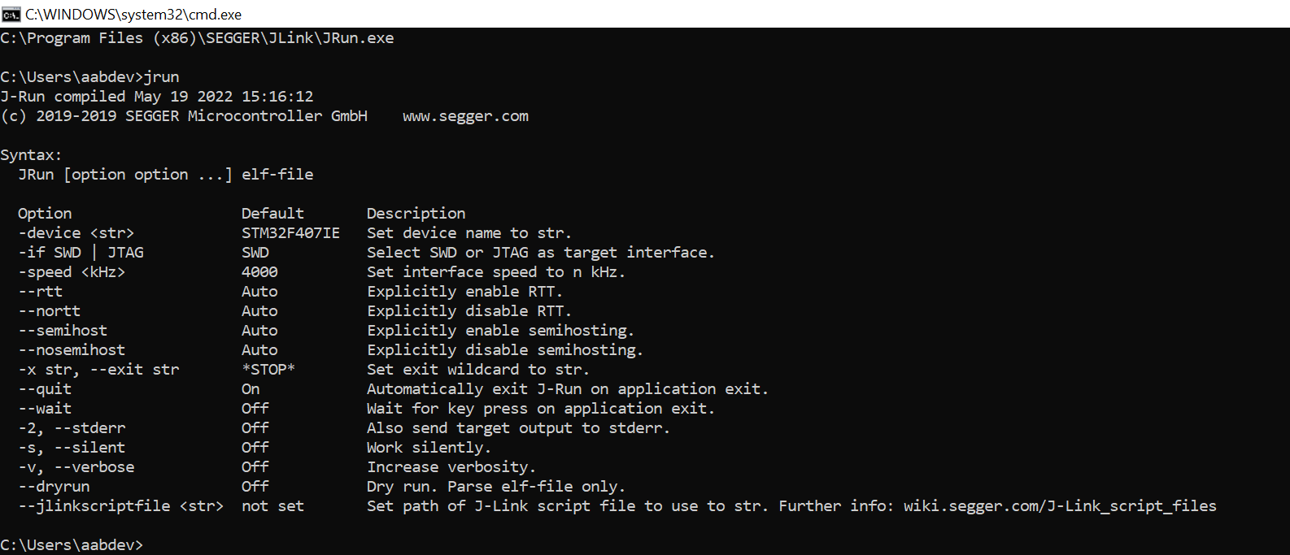Viewport: 1290px width, 555px height.
Task: Click the --nosemihost option
Action: click(x=72, y=350)
